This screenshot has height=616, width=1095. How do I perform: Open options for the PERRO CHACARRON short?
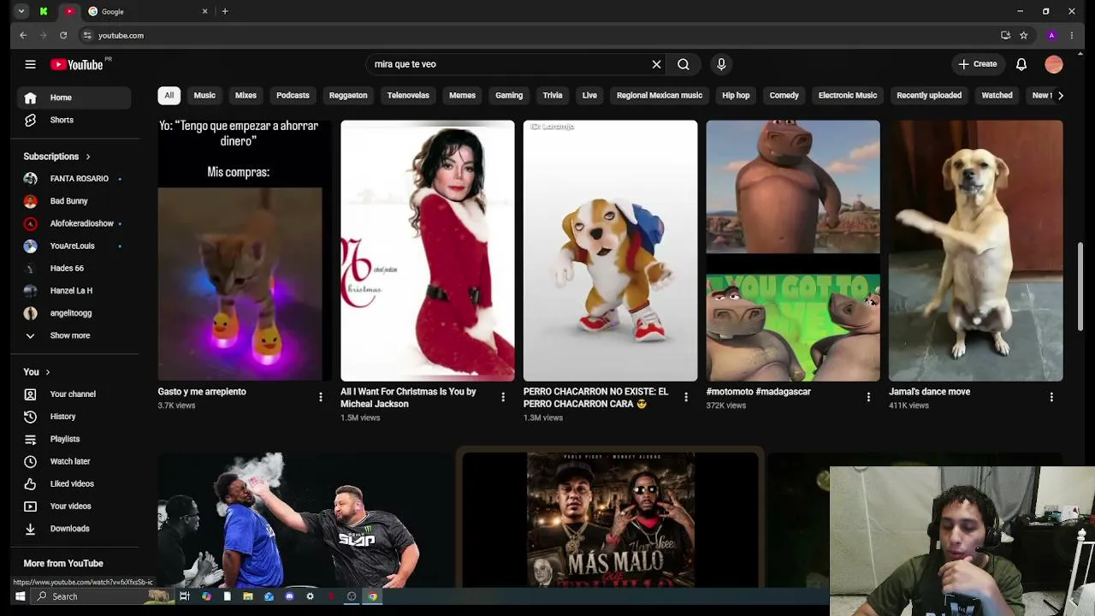(686, 397)
